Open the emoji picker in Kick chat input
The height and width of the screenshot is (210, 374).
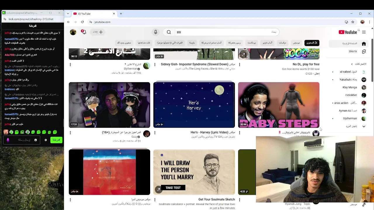point(36,140)
